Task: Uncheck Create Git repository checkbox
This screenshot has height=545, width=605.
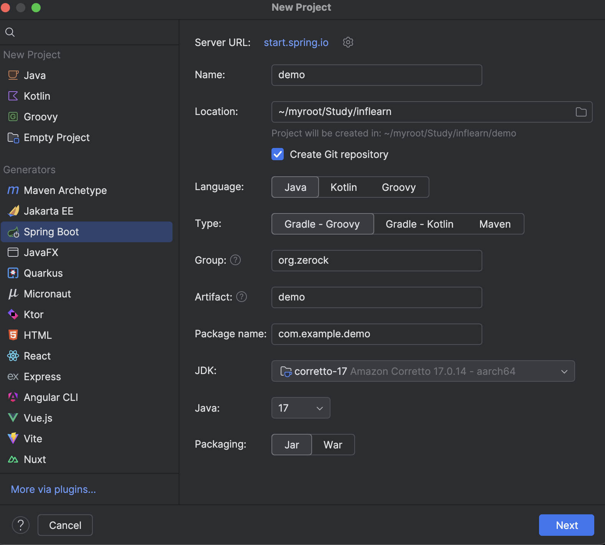Action: click(x=278, y=154)
